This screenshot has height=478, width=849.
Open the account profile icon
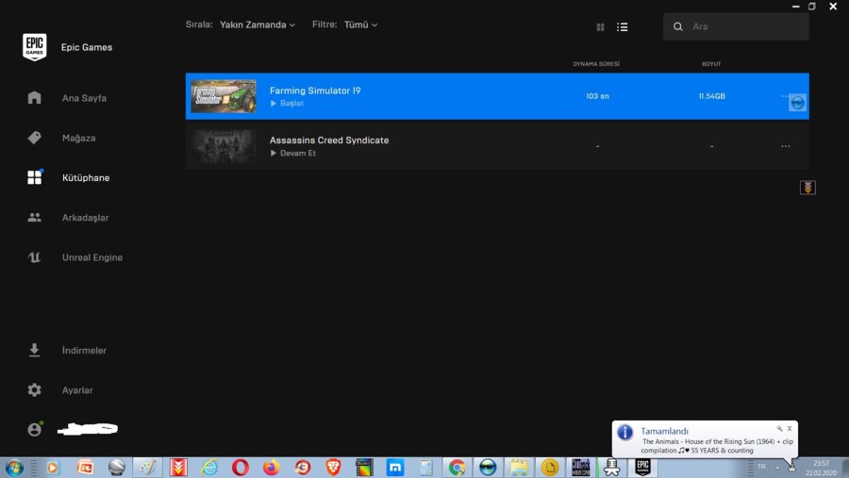tap(35, 430)
